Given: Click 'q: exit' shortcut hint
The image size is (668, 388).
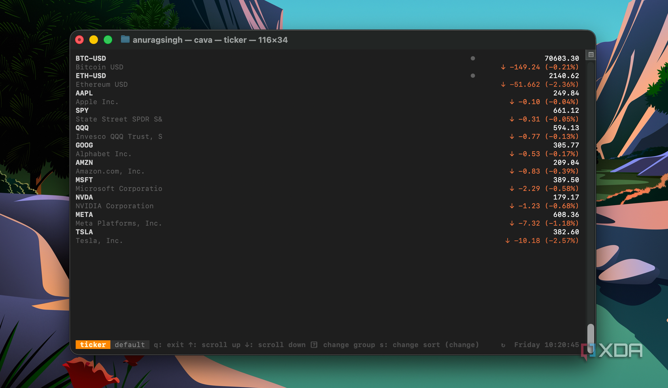Looking at the screenshot, I should coord(169,345).
